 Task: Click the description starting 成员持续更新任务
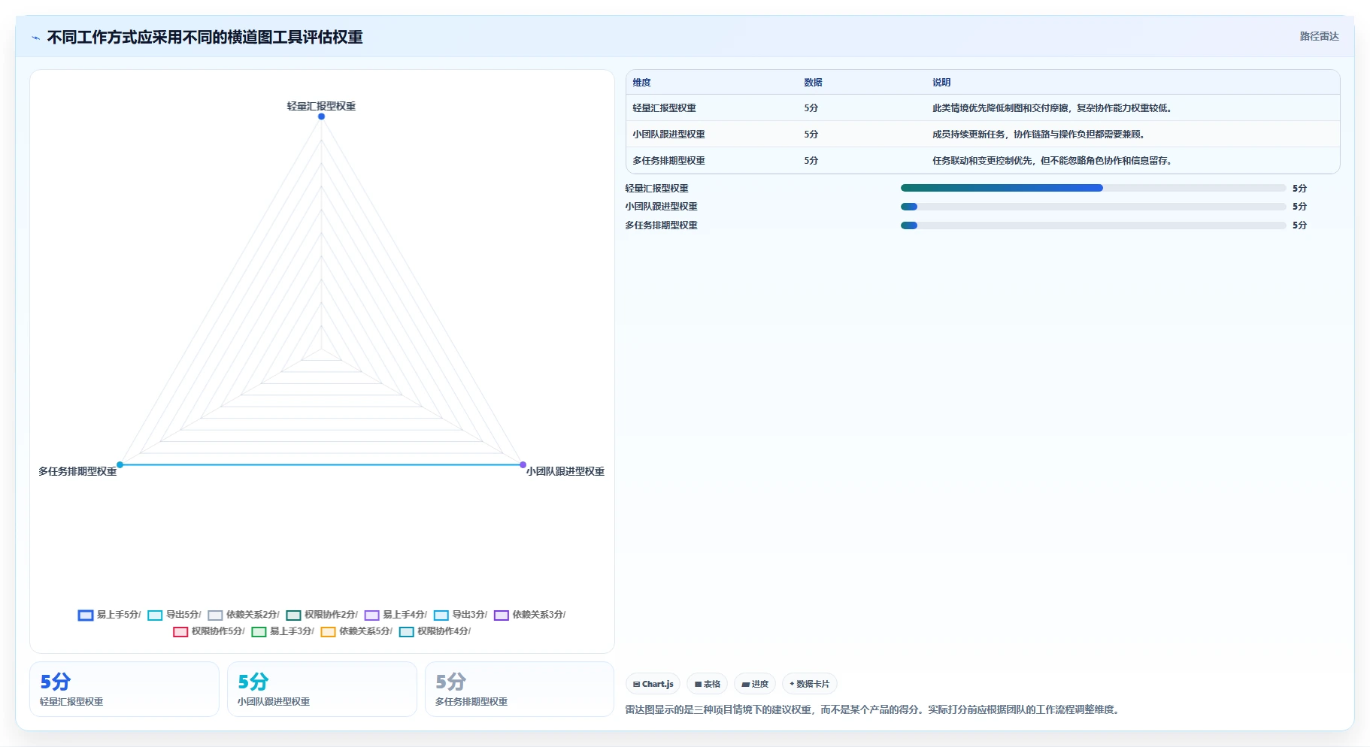coord(1040,135)
